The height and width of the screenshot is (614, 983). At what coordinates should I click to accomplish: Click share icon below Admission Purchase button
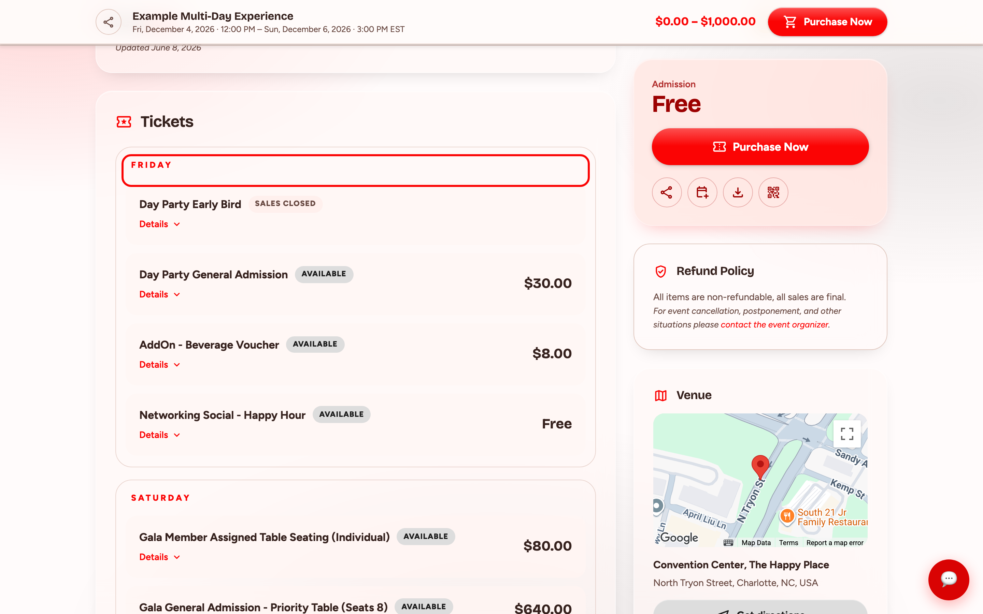[667, 192]
